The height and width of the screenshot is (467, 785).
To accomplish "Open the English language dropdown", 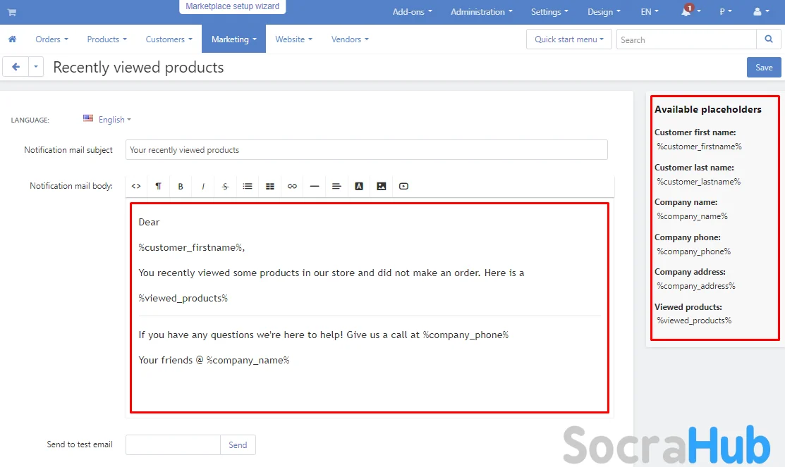I will (x=107, y=120).
